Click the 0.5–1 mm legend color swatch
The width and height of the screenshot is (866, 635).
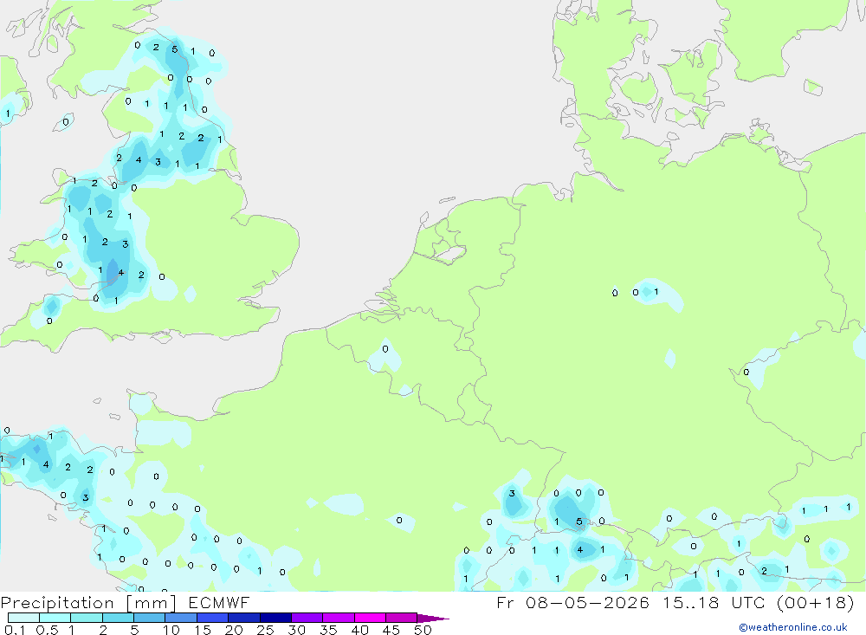click(55, 618)
